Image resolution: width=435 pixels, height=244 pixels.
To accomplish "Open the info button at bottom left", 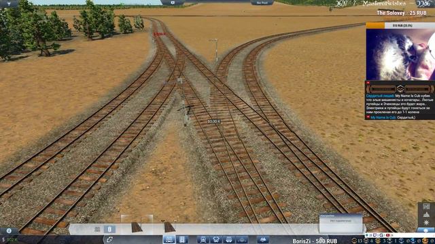I will 9,230.
